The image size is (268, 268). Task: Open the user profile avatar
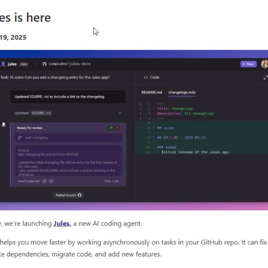click(x=265, y=64)
